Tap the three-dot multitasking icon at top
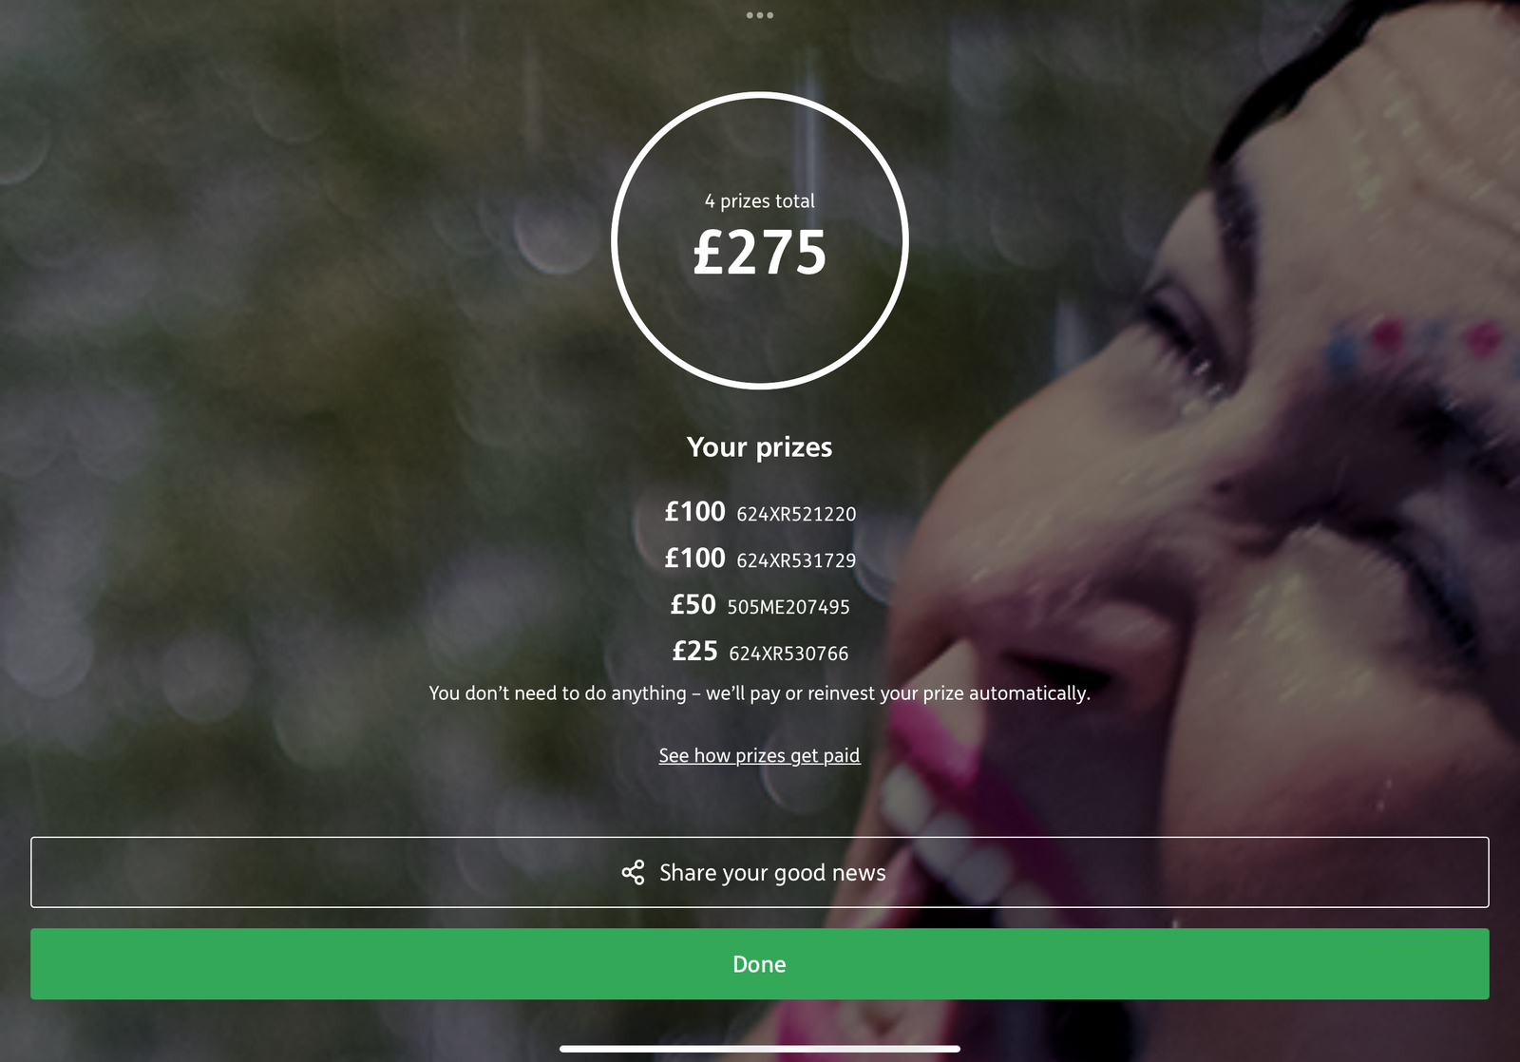Image resolution: width=1520 pixels, height=1062 pixels. pos(760,15)
